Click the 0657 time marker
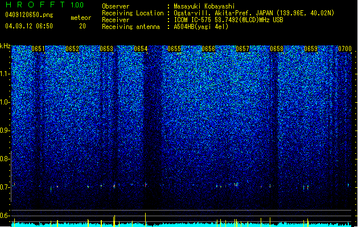Screen dimensions: 358x227 (242, 49)
